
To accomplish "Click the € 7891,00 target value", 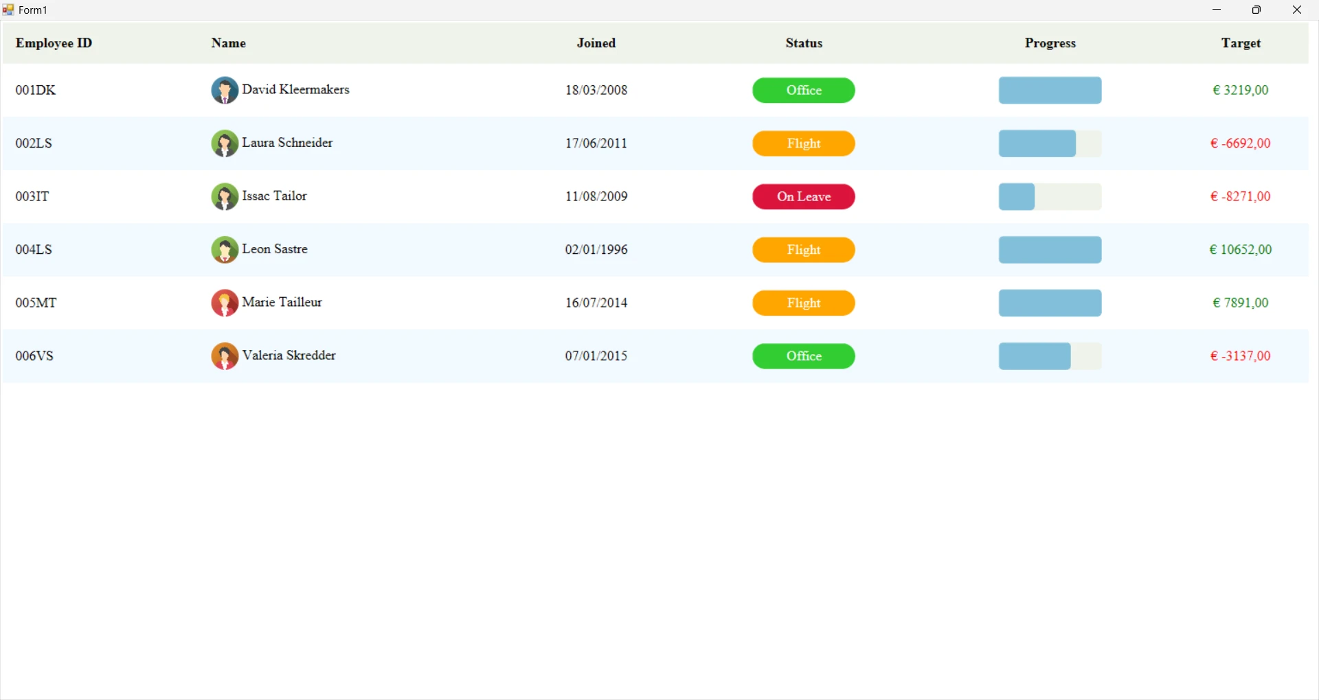I will (1240, 303).
